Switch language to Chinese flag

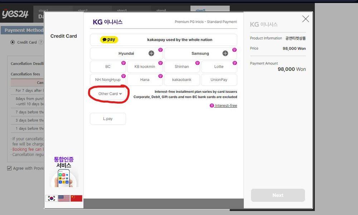(76, 198)
